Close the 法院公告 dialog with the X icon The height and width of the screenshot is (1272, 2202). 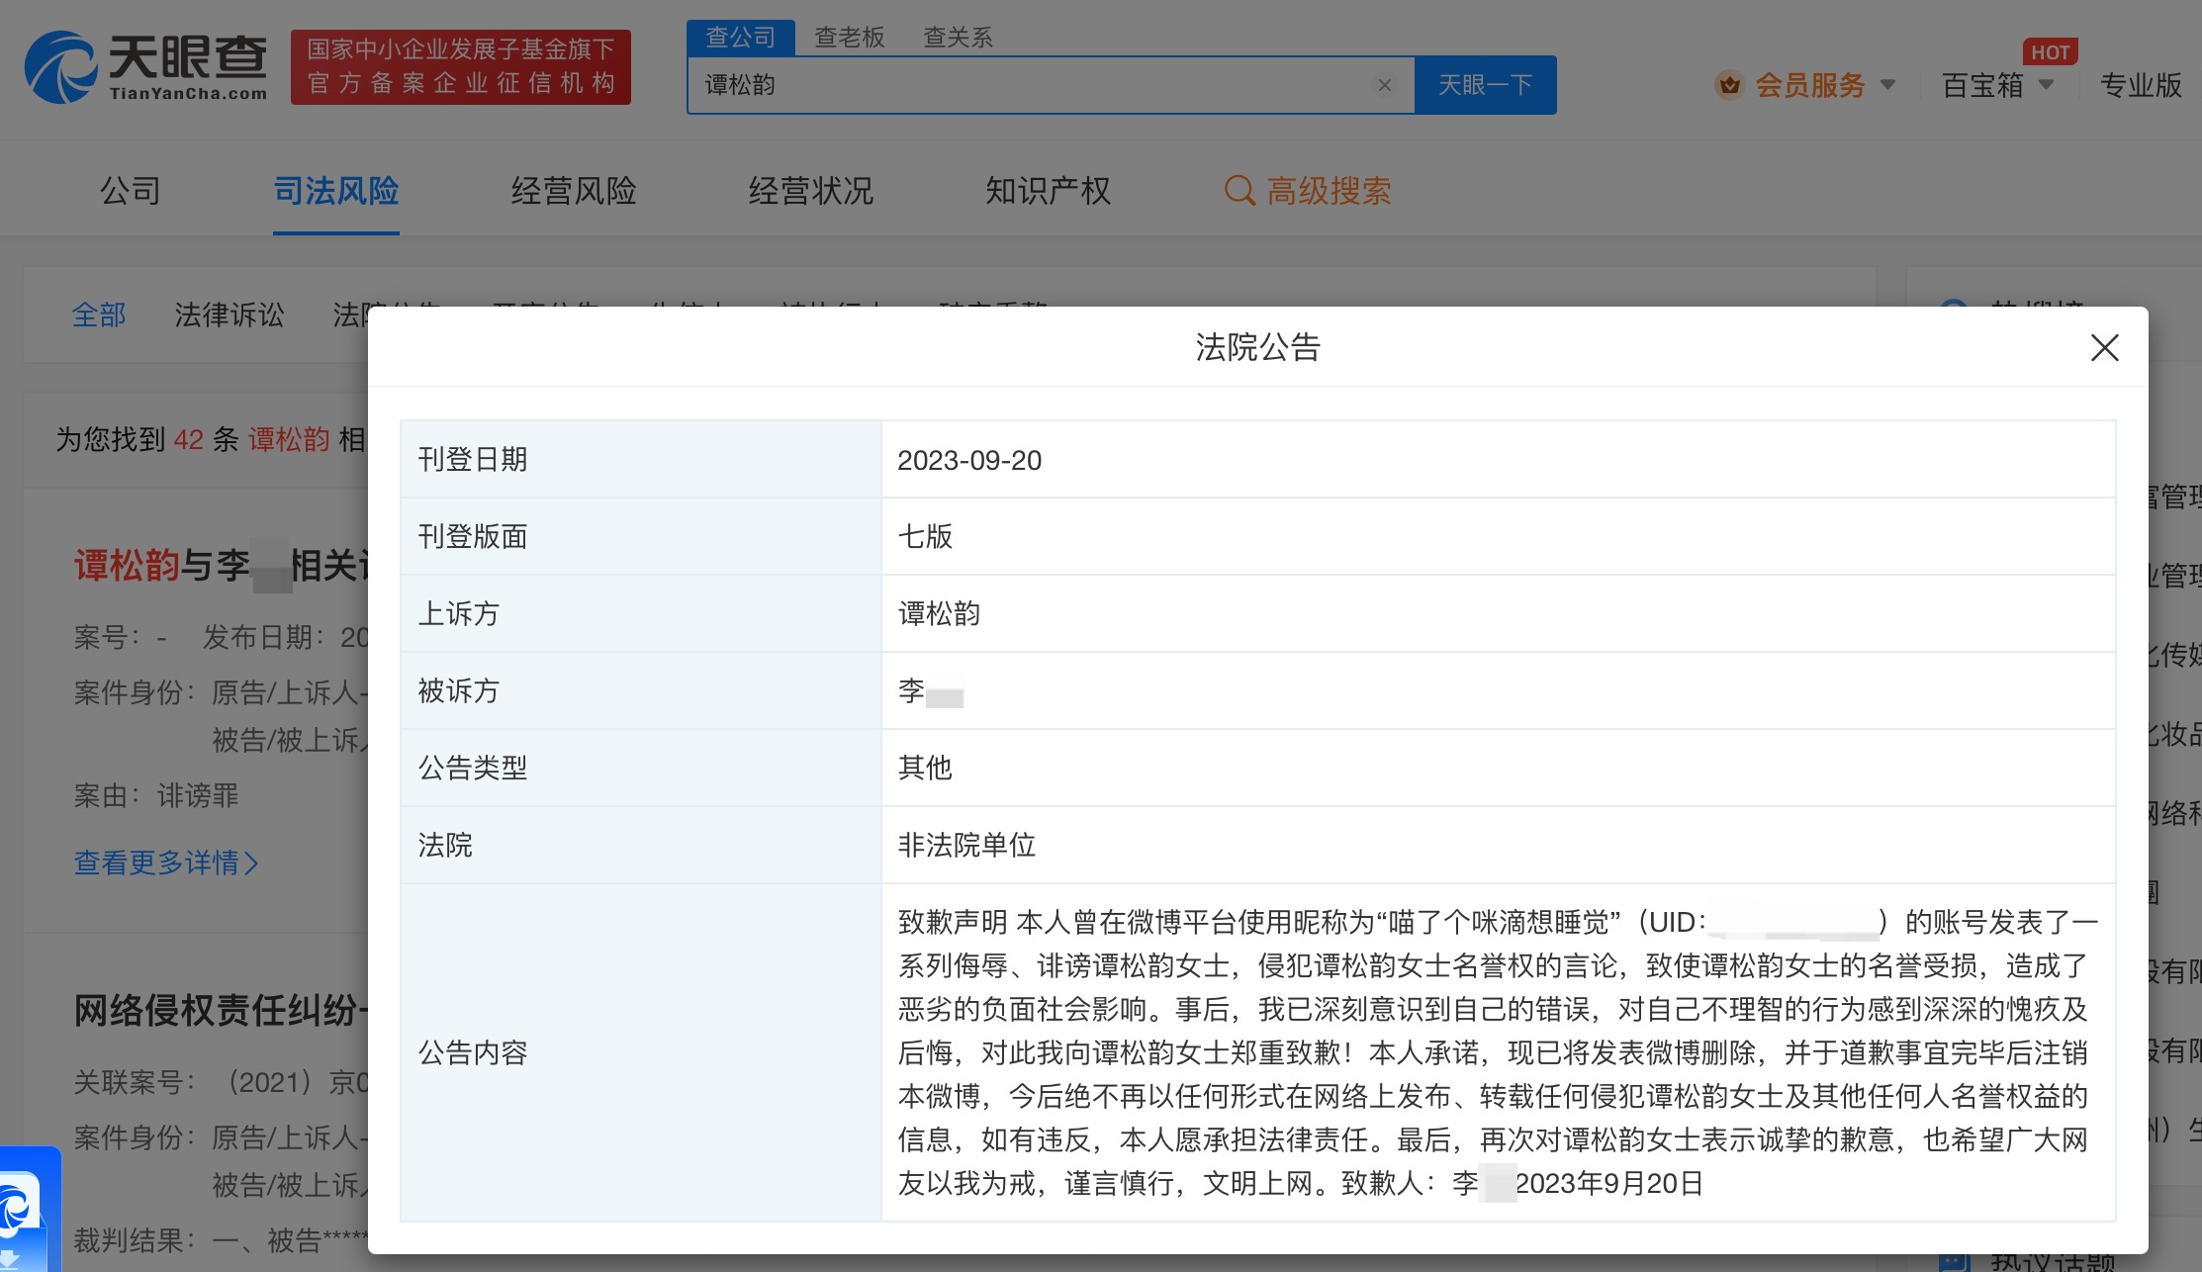(x=2104, y=347)
